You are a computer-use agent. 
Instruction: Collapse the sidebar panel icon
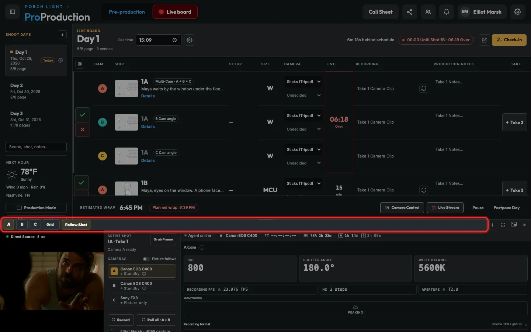click(x=12, y=12)
